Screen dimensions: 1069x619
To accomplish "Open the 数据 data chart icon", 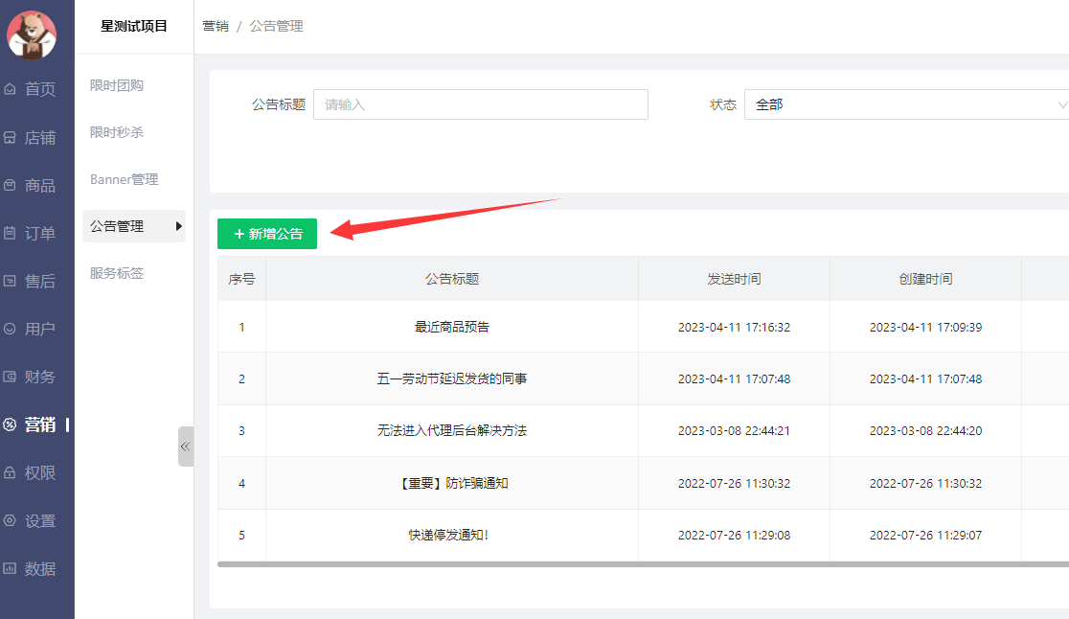I will [11, 568].
